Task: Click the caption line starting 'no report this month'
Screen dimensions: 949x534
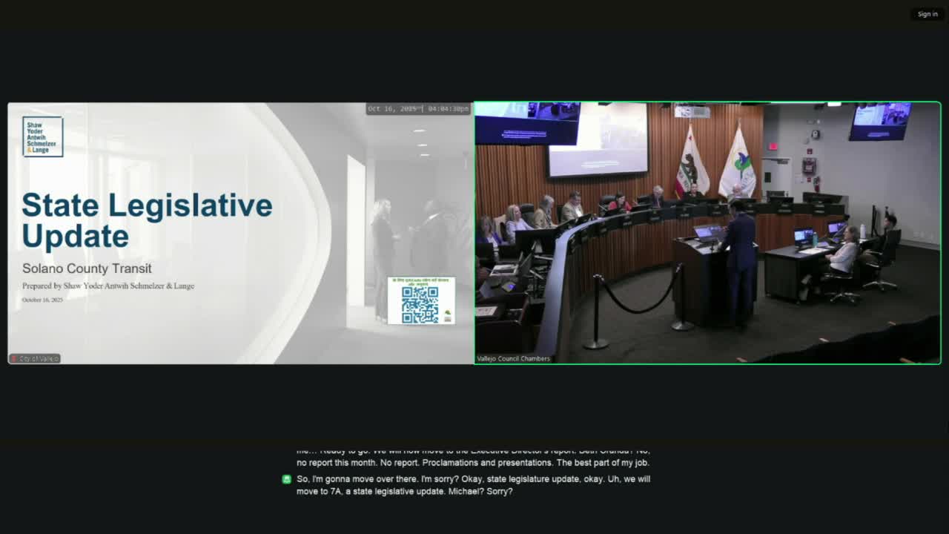Action: 473,463
